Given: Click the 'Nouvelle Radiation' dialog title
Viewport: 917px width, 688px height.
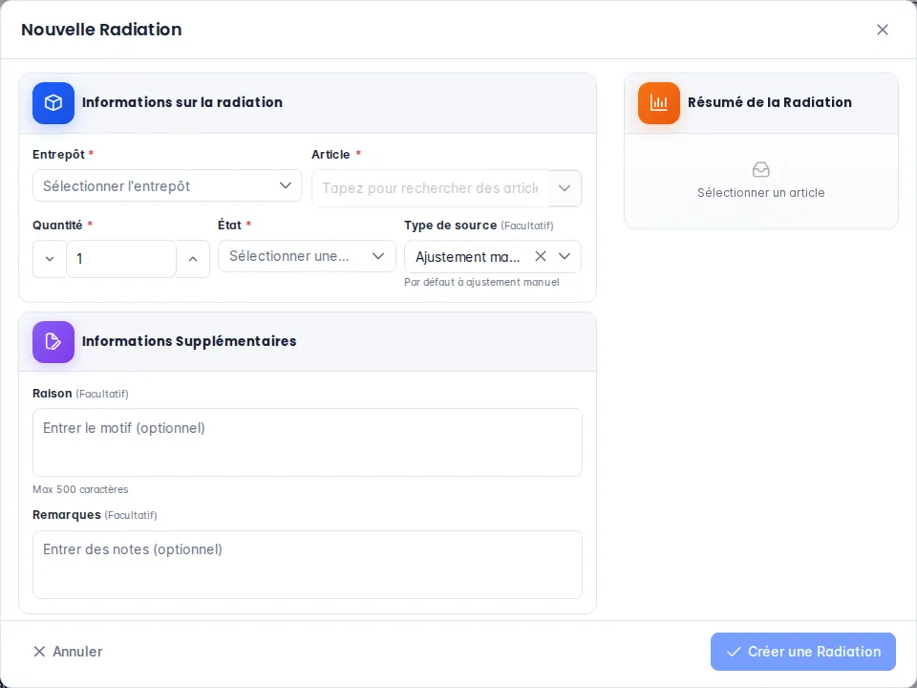Looking at the screenshot, I should point(102,30).
